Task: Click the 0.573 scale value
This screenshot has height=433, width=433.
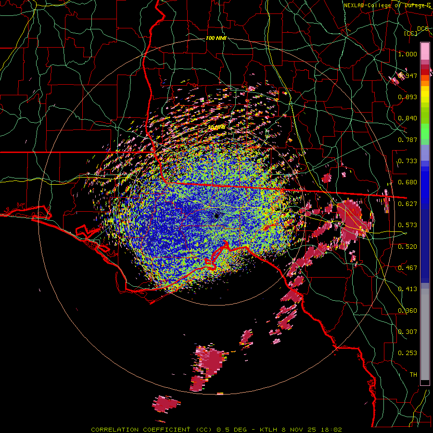Action: coord(408,225)
